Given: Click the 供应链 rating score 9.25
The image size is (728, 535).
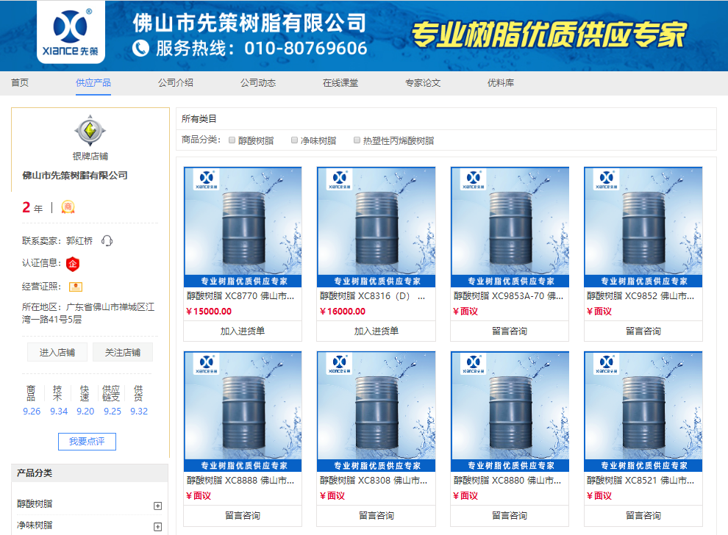Looking at the screenshot, I should 113,411.
